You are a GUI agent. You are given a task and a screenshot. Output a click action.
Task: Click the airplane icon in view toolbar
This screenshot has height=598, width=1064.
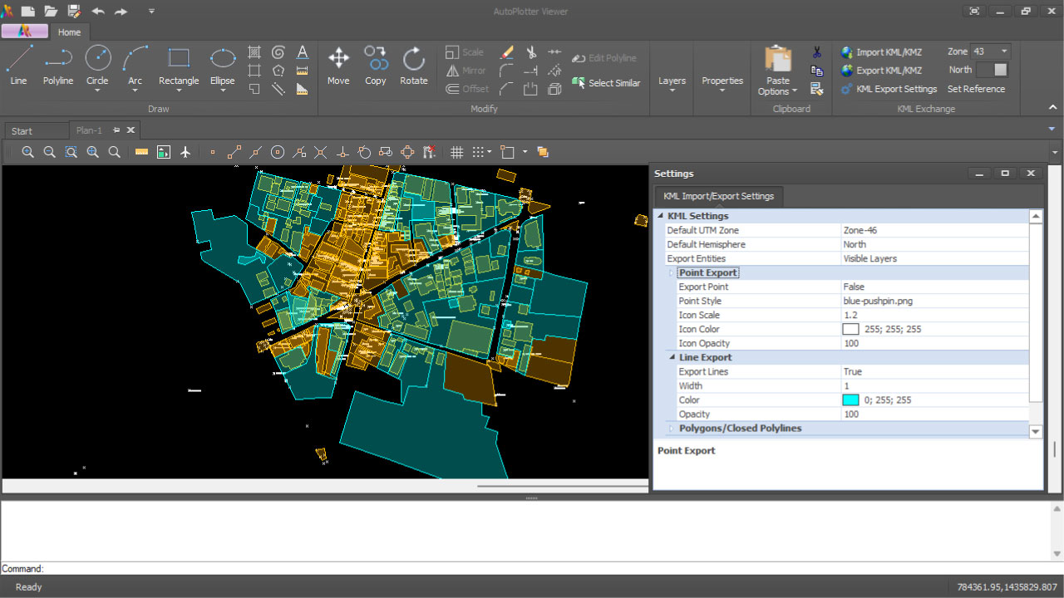pos(185,152)
